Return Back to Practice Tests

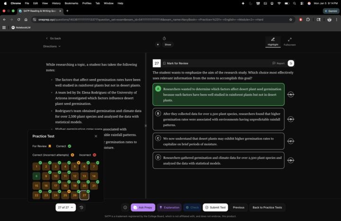tap(267, 208)
